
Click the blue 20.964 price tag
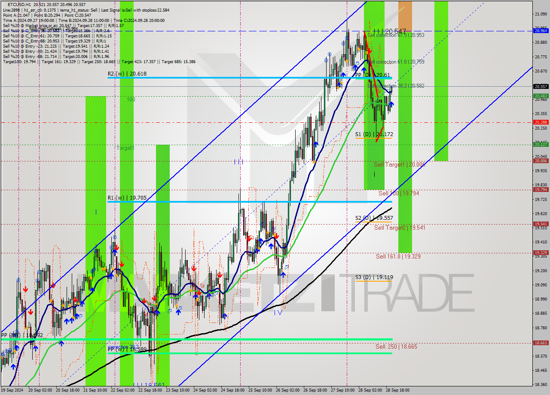pos(541,30)
